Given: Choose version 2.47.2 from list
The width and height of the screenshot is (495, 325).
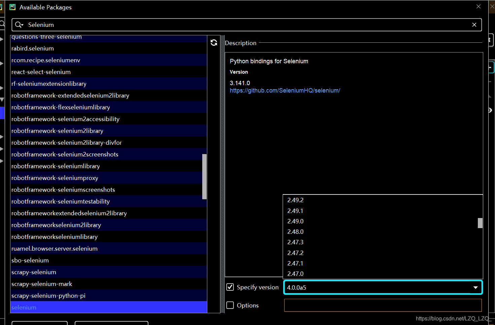Looking at the screenshot, I should click(x=380, y=253).
